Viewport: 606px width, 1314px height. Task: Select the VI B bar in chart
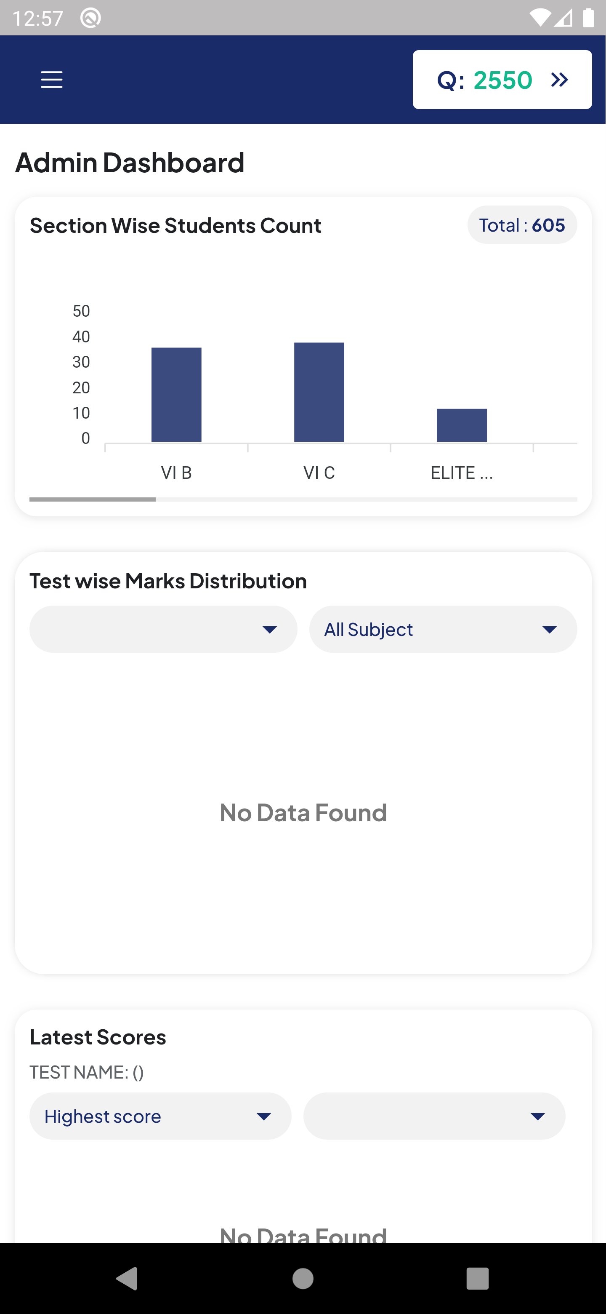tap(176, 394)
